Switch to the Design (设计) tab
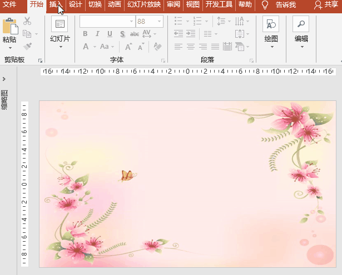Image resolution: width=342 pixels, height=275 pixels. 76,4
